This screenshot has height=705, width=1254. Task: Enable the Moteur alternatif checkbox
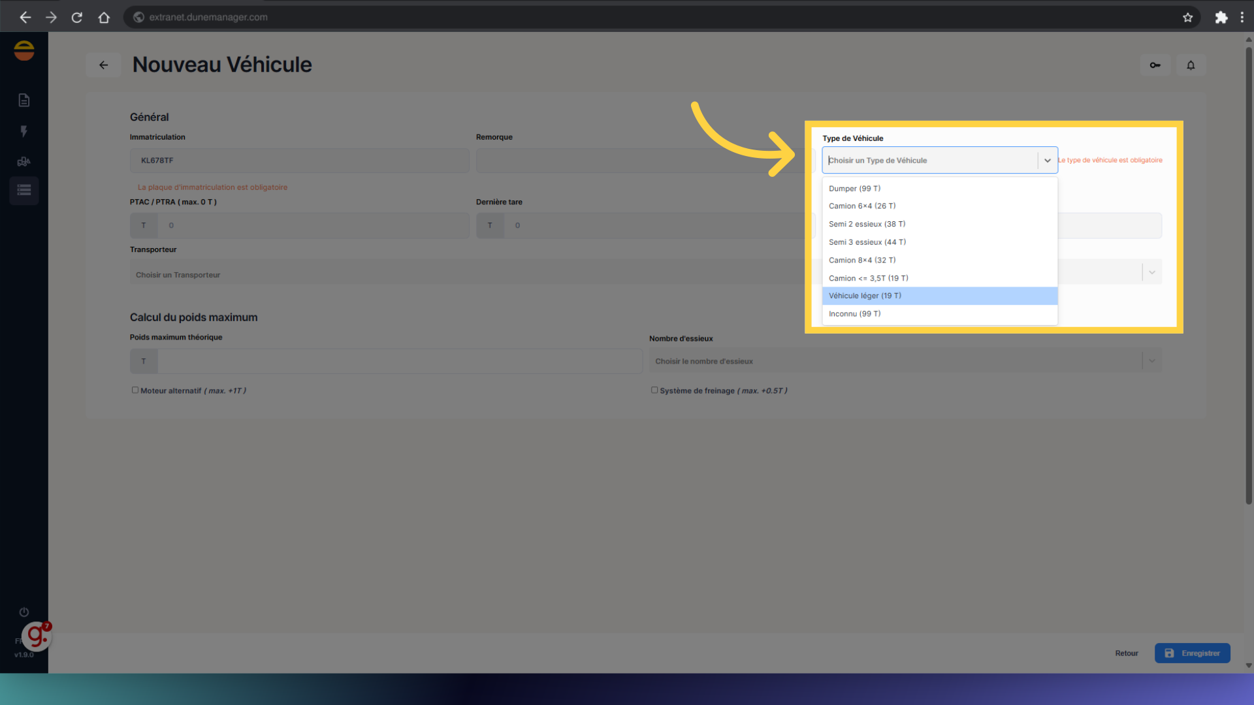coord(135,390)
